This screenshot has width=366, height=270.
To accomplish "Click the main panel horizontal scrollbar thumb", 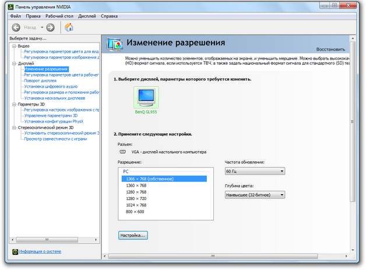I will (x=213, y=256).
